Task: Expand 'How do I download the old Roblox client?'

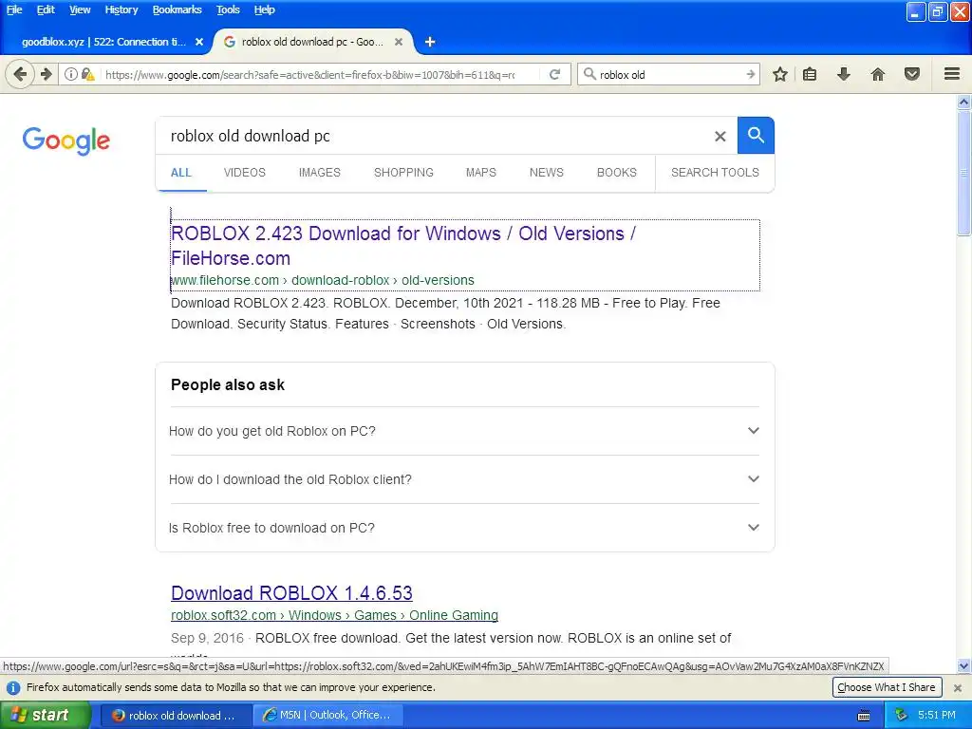Action: coord(464,479)
